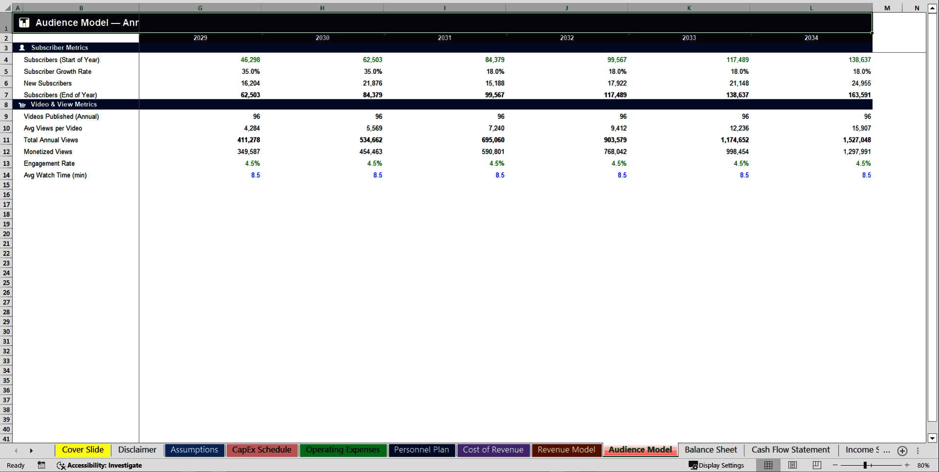The width and height of the screenshot is (939, 472).
Task: Click the video camera icon in row 8
Action: point(22,104)
